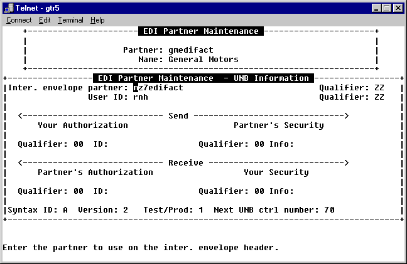Open the Connect menu
Screen dimensions: 407x264
(x=19, y=20)
